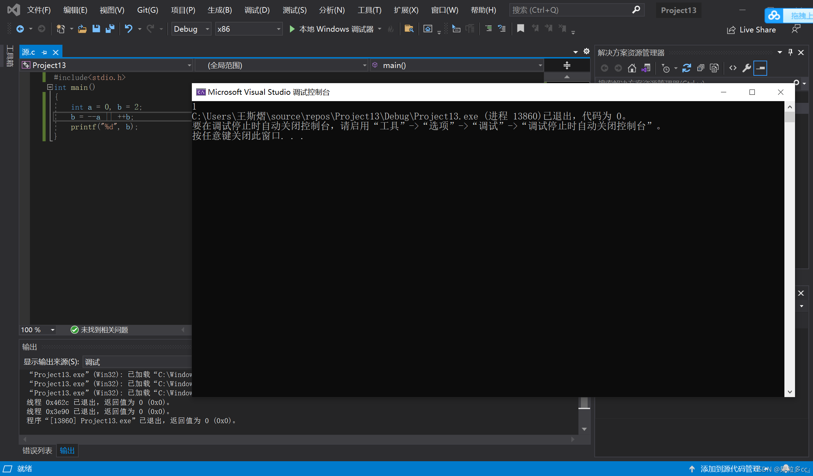Click the split editor window handle
The width and height of the screenshot is (813, 476).
click(x=567, y=65)
